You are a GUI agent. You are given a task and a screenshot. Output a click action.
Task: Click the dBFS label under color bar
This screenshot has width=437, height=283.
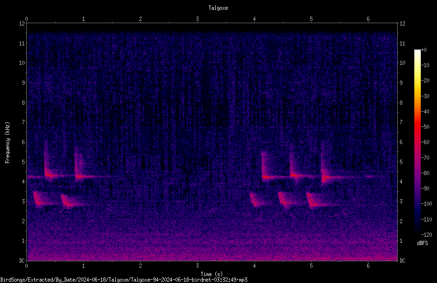(x=422, y=243)
